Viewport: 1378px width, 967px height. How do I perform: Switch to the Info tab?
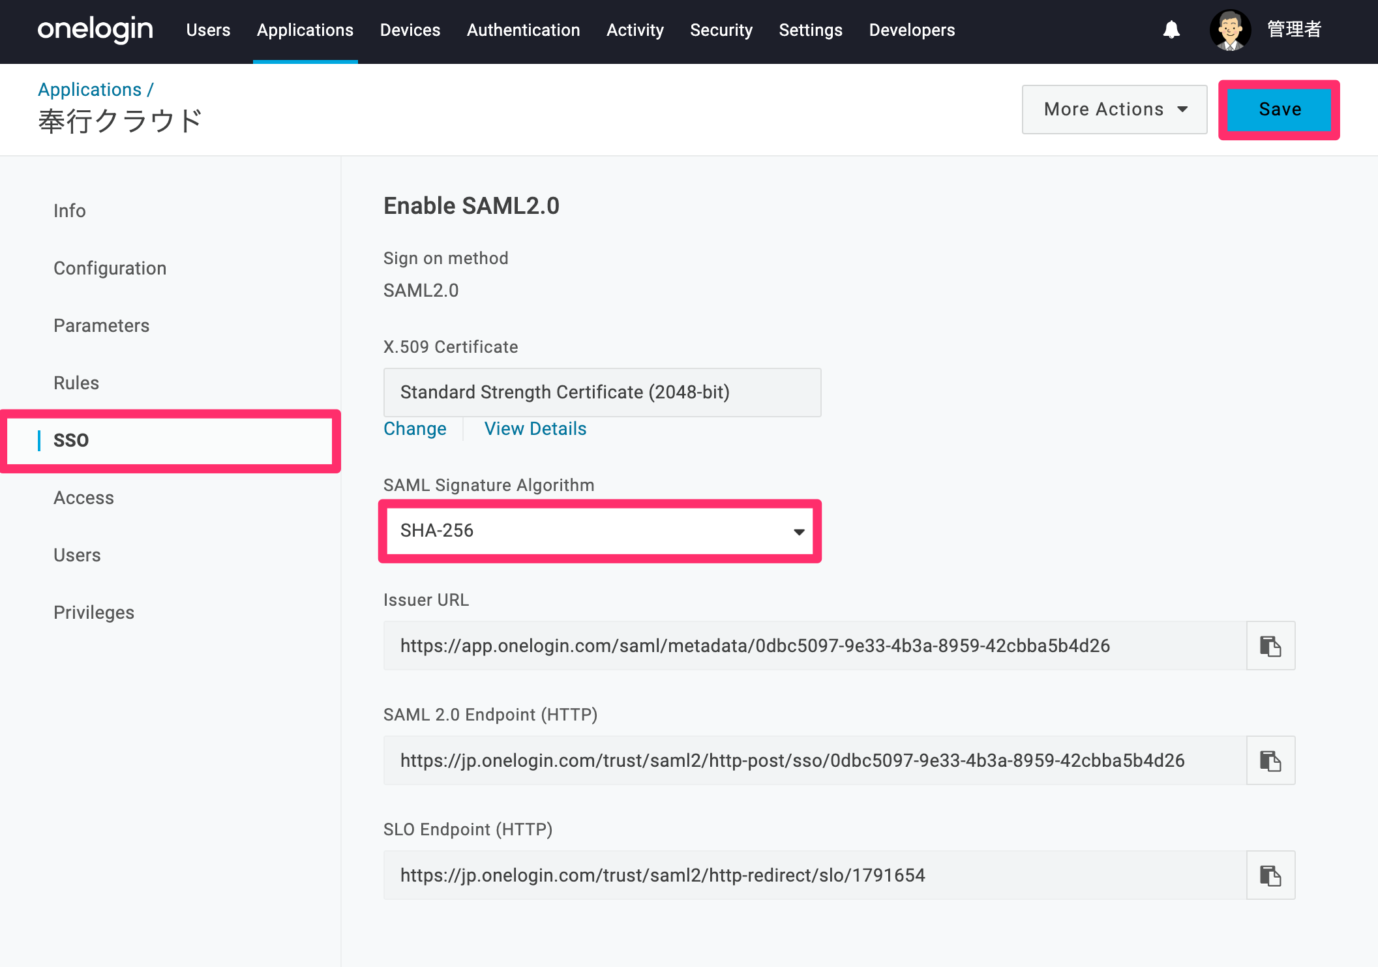pyautogui.click(x=70, y=211)
